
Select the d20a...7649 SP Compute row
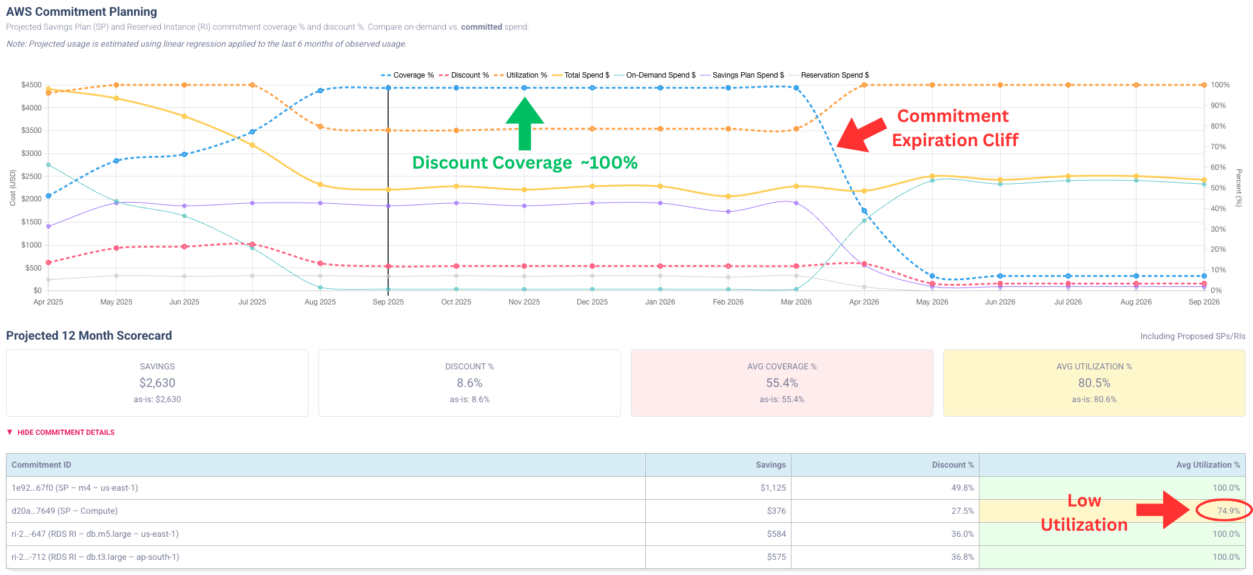tap(64, 511)
